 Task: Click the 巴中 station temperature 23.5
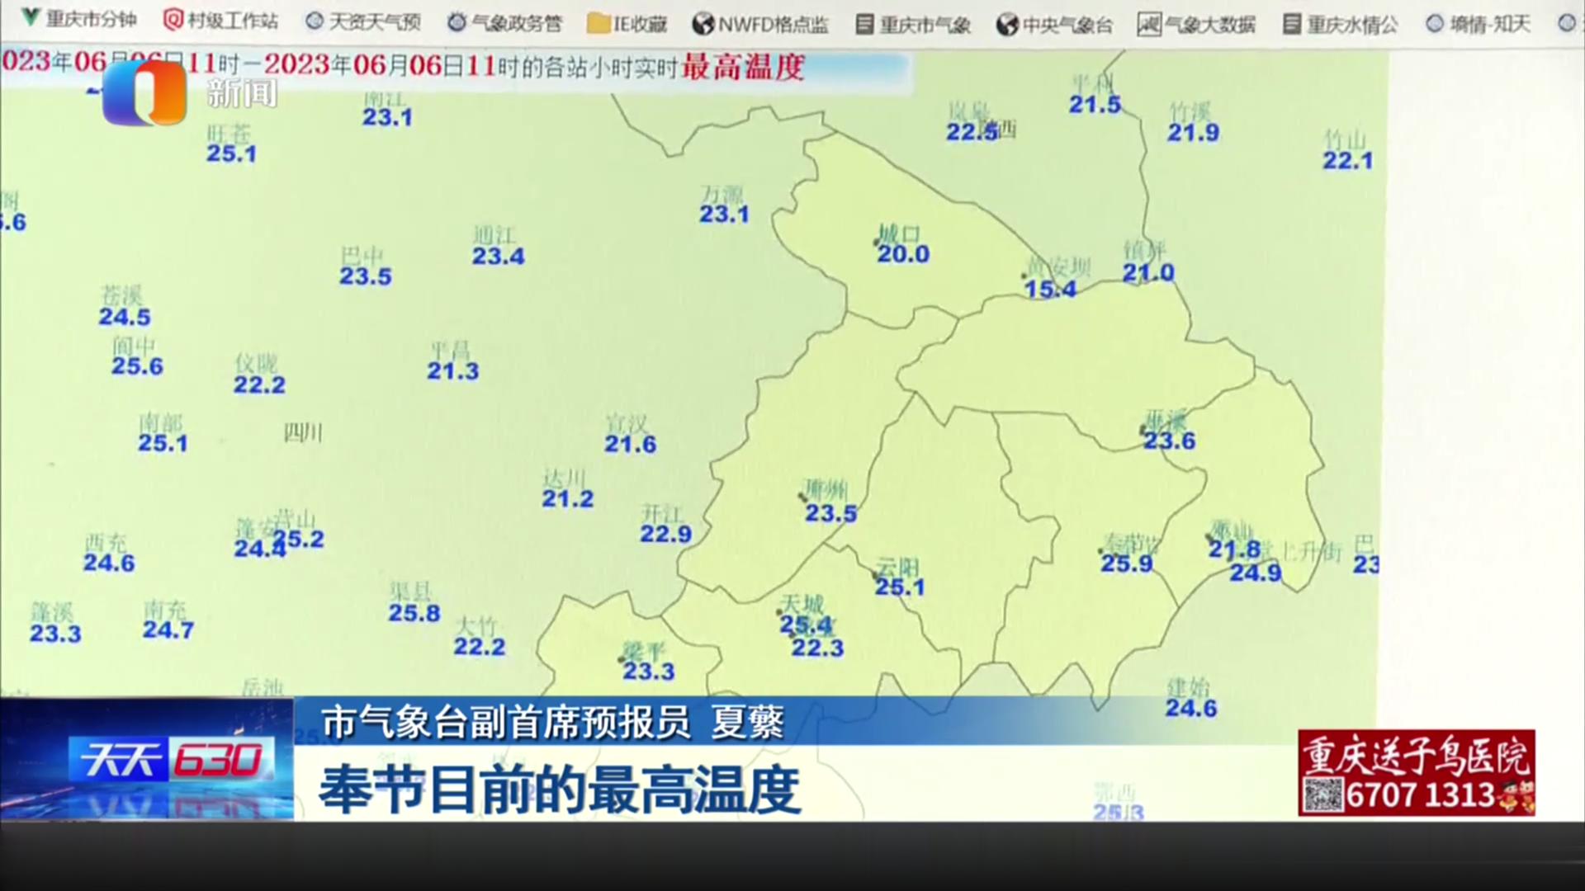[365, 276]
